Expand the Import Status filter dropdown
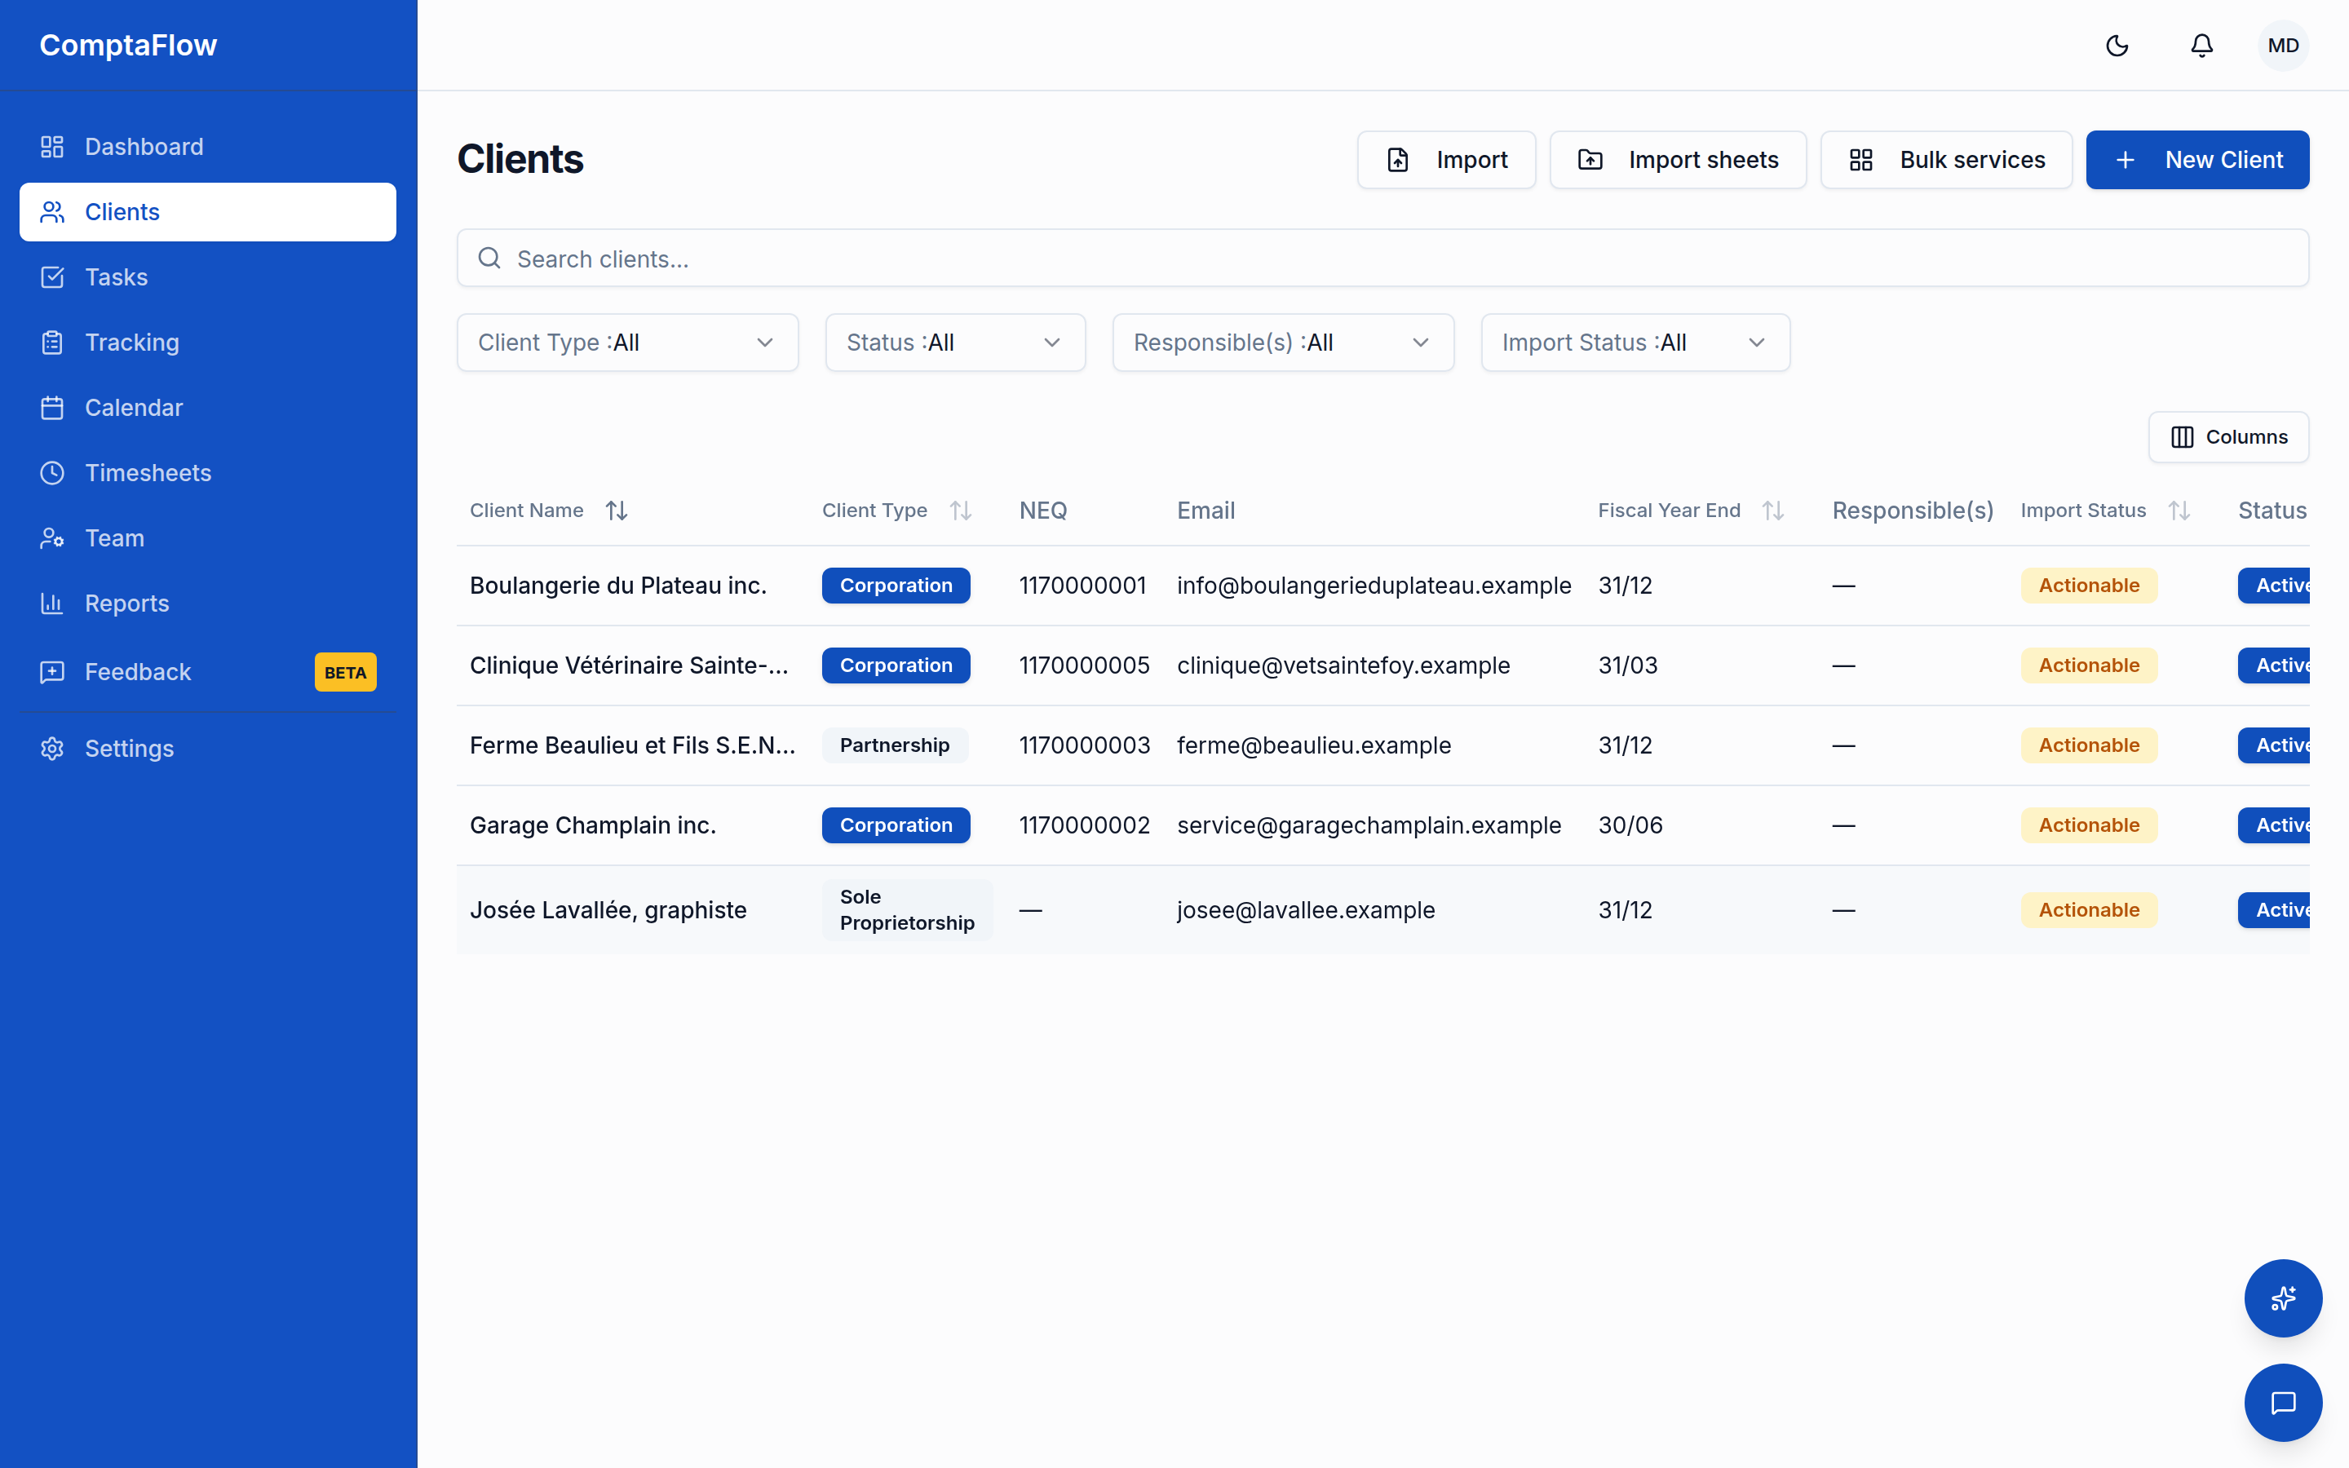The height and width of the screenshot is (1468, 2349). click(1635, 342)
